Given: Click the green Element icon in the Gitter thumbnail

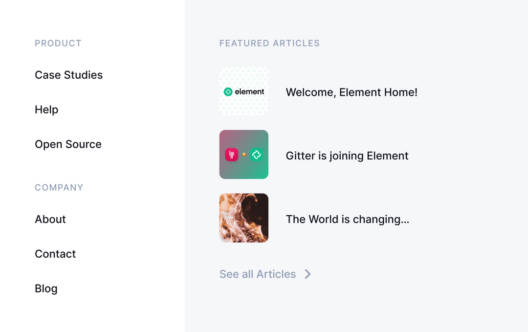Looking at the screenshot, I should (256, 155).
